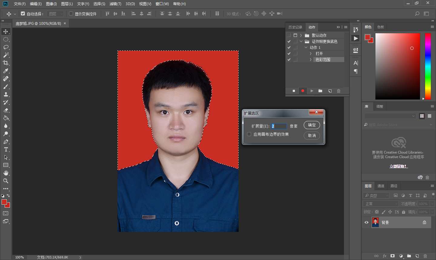This screenshot has width=436, height=260.
Task: Select the Blur tool
Action: (x=6, y=126)
